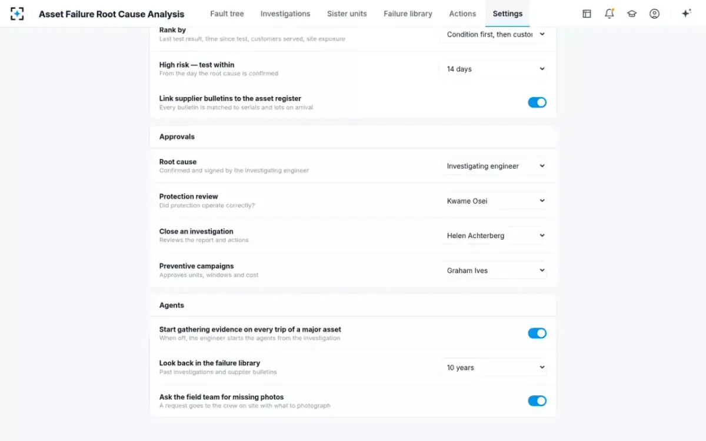The width and height of the screenshot is (706, 441).
Task: Select Root cause approver Investigating engineer dropdown
Action: coord(493,166)
